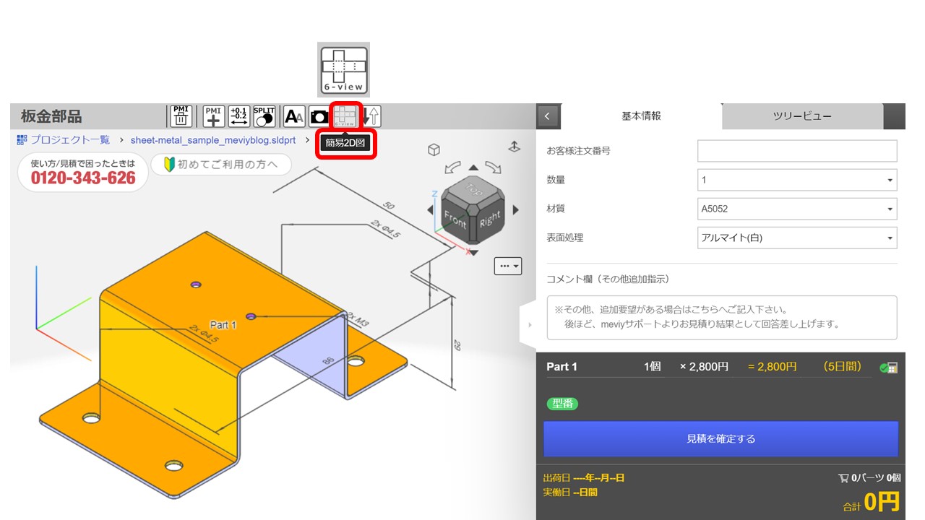Expand the hidden side panel chevron
Viewport: 925px width, 520px height.
click(x=530, y=325)
